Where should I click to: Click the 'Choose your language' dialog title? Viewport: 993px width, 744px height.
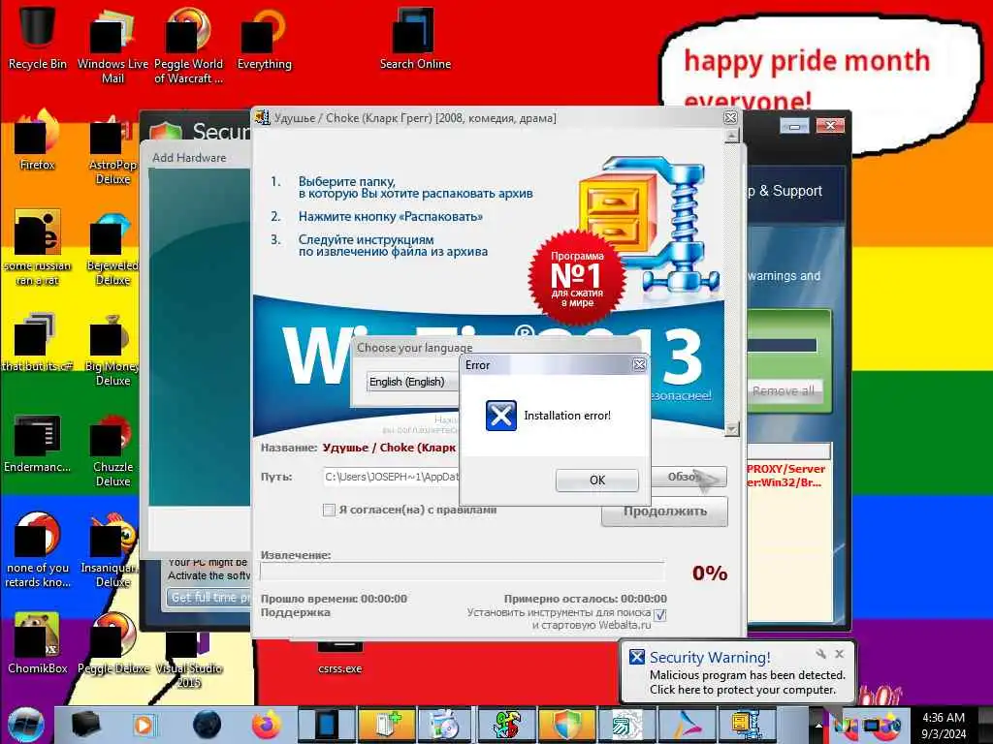[414, 348]
